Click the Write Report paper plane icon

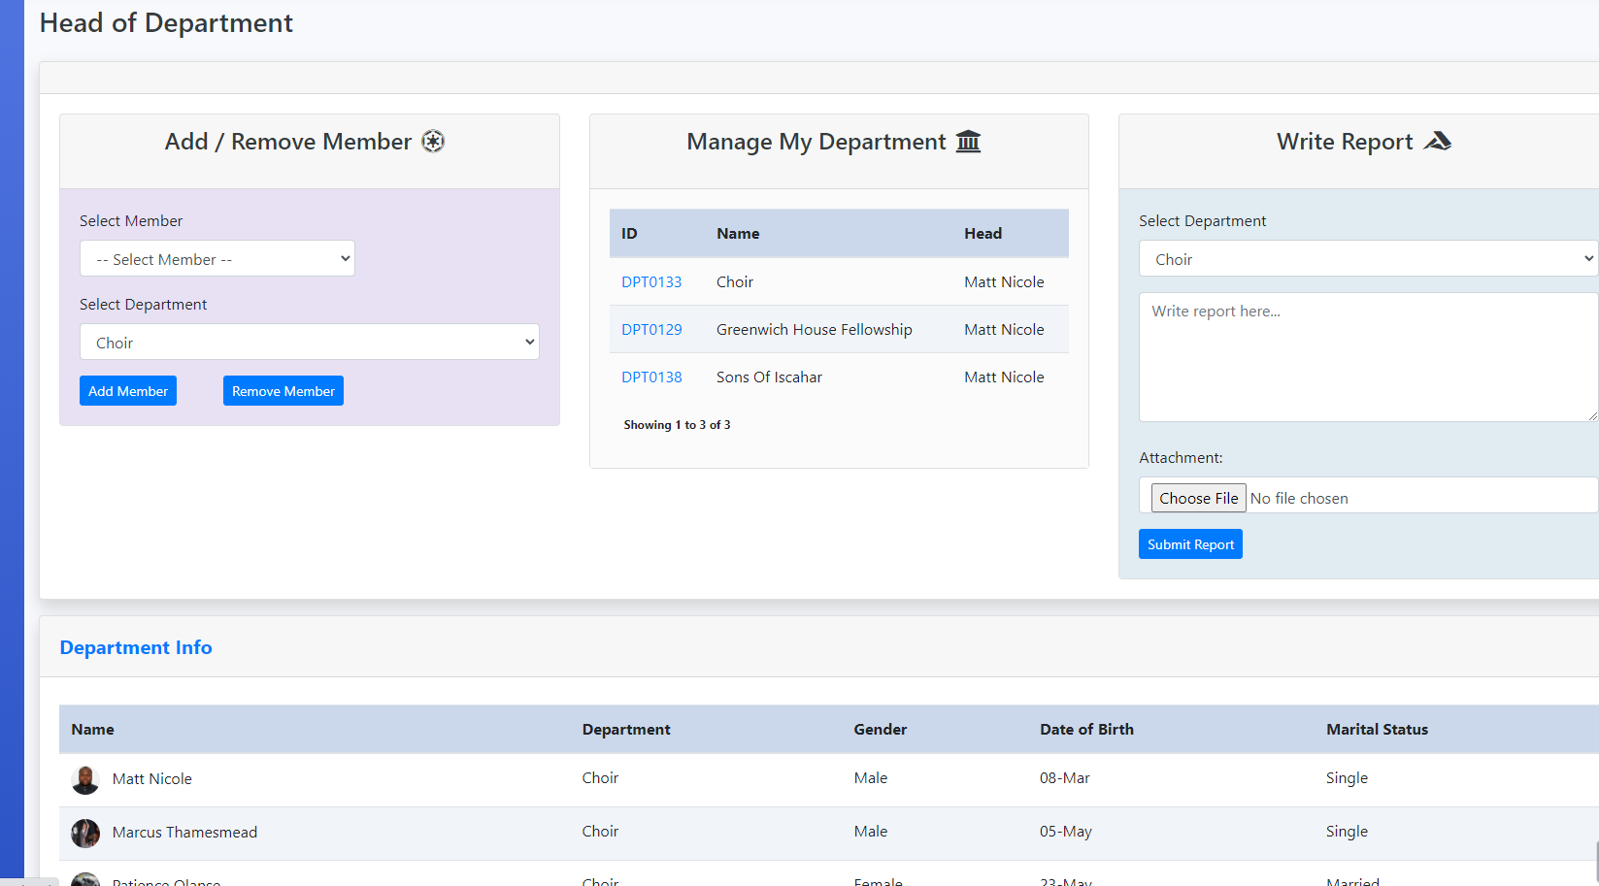1437,142
